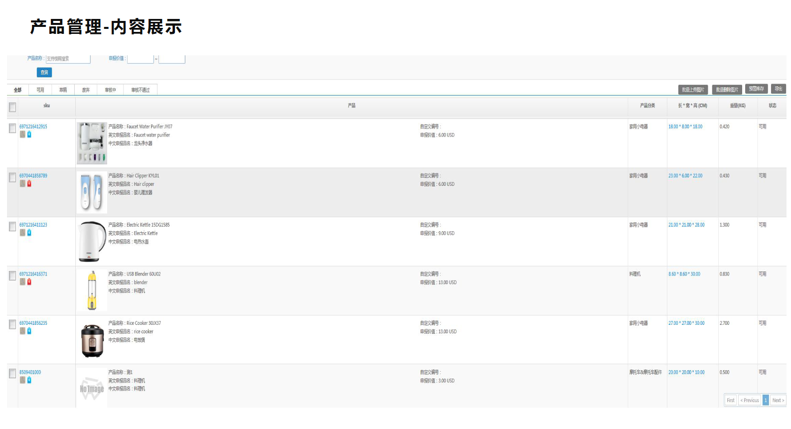Click the 预警库存 button
The width and height of the screenshot is (791, 429).
756,89
